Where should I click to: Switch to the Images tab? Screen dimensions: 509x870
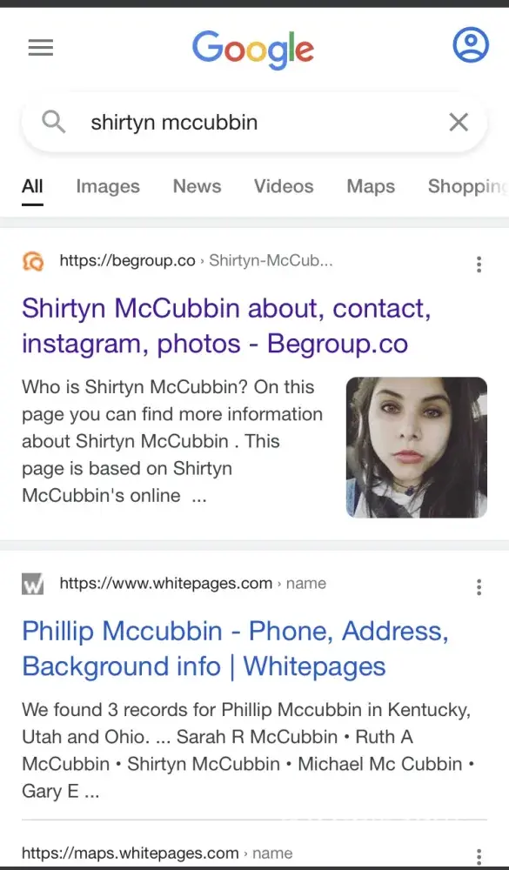108,186
